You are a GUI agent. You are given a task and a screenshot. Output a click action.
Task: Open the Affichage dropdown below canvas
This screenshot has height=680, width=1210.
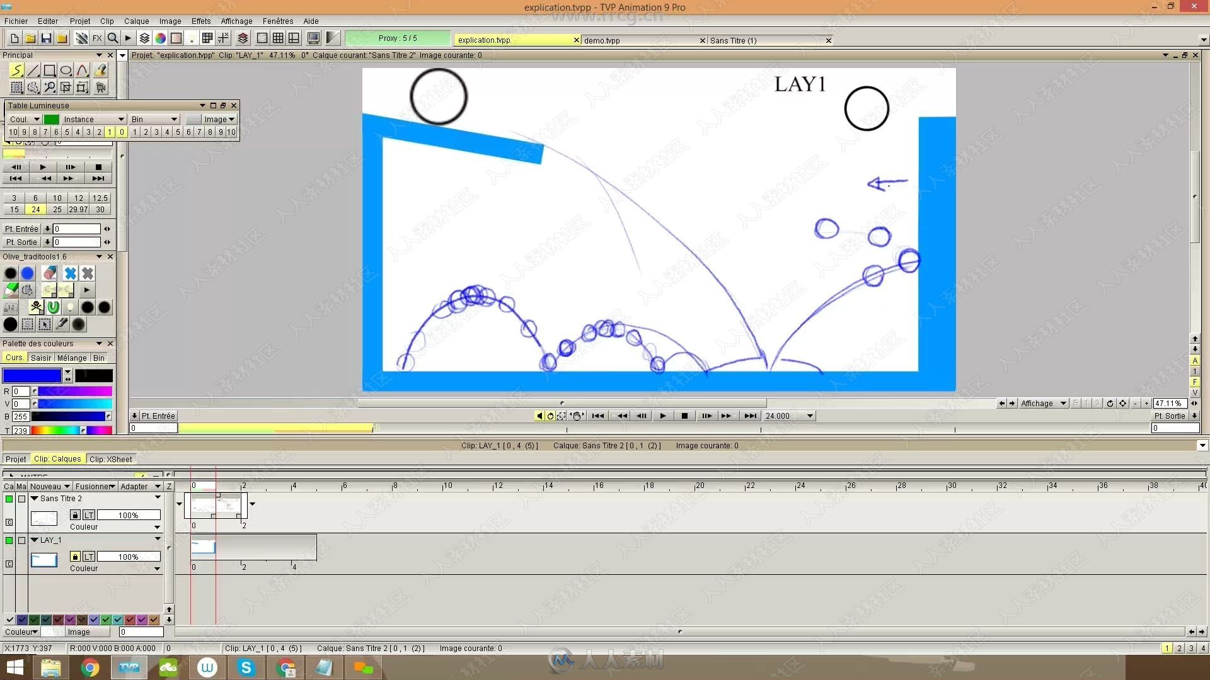(1044, 404)
